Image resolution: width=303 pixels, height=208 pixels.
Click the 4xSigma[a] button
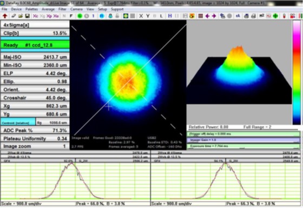[x=35, y=25]
